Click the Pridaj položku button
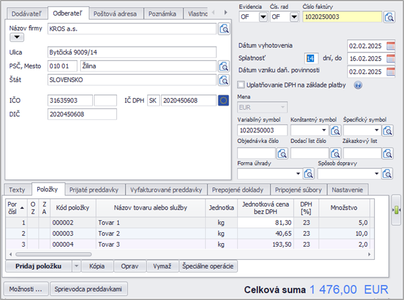This screenshot has height=300, width=404. click(38, 266)
